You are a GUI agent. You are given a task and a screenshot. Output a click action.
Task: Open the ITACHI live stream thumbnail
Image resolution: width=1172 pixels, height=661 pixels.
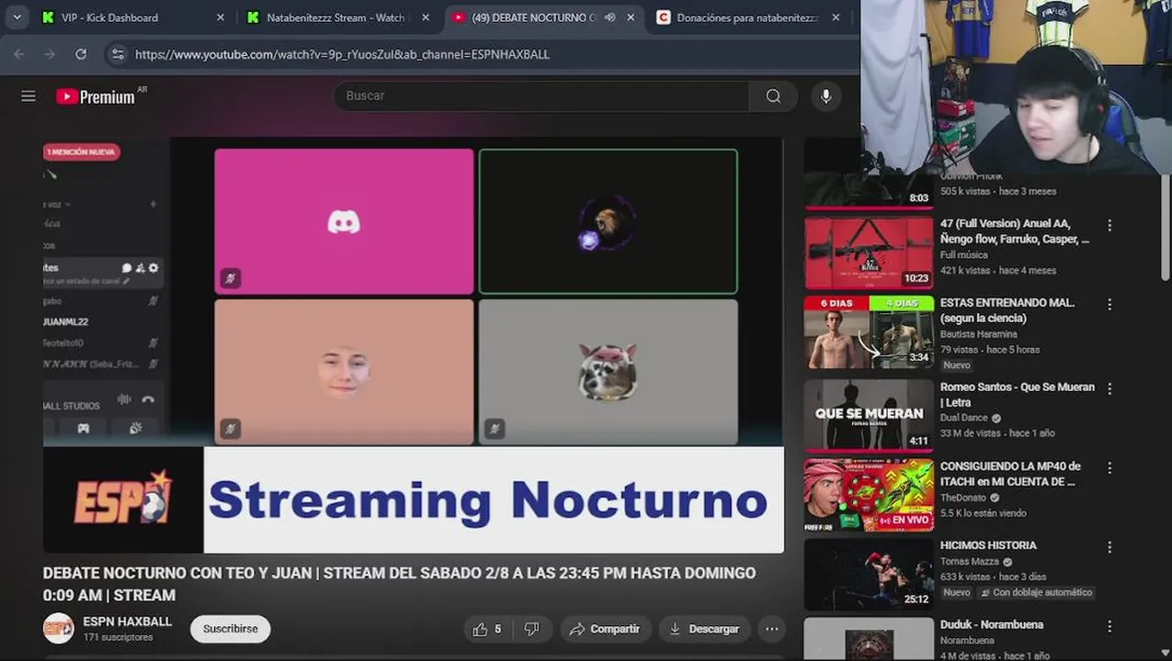click(869, 495)
